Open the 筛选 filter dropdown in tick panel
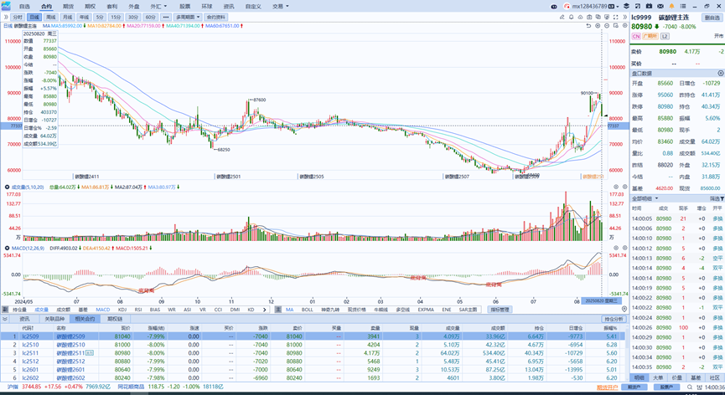 [717, 198]
